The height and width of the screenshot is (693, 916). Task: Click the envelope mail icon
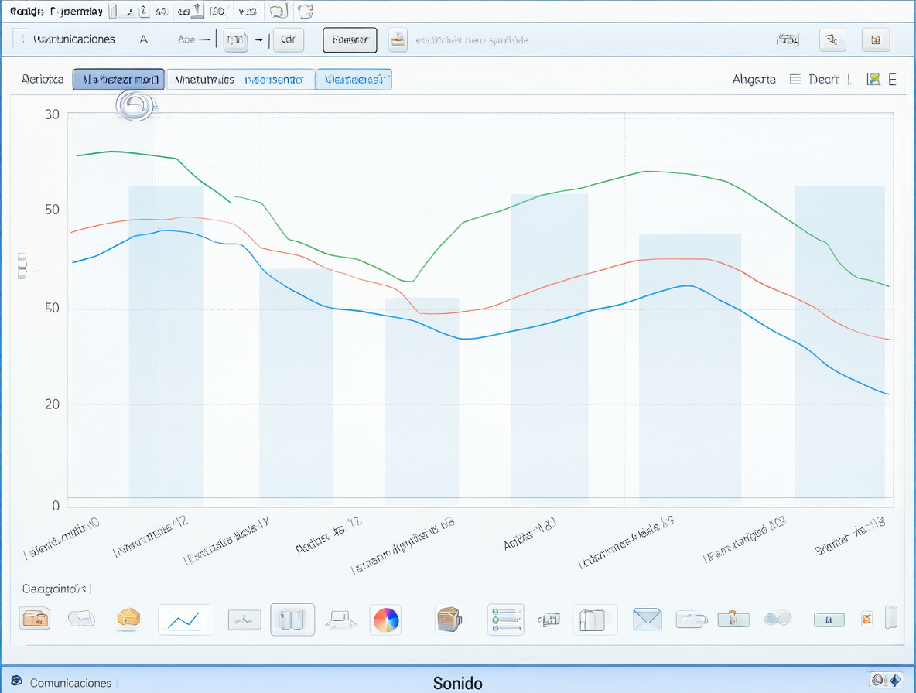tap(648, 620)
